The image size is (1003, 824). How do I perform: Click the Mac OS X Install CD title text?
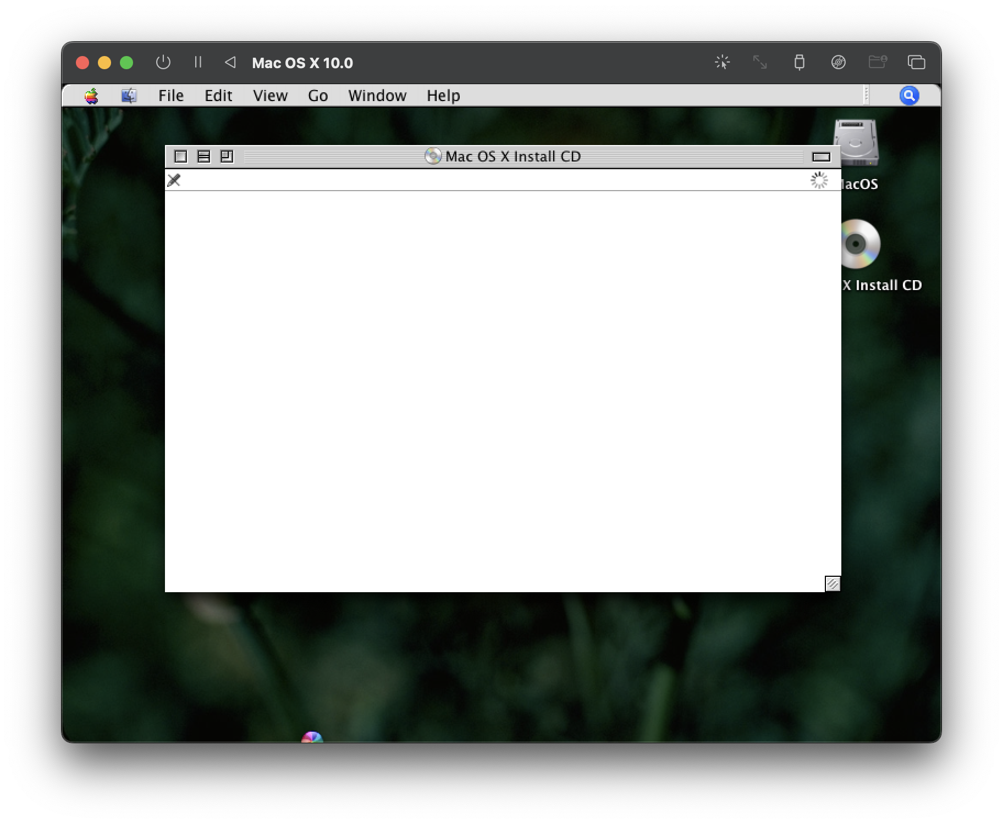coord(513,157)
